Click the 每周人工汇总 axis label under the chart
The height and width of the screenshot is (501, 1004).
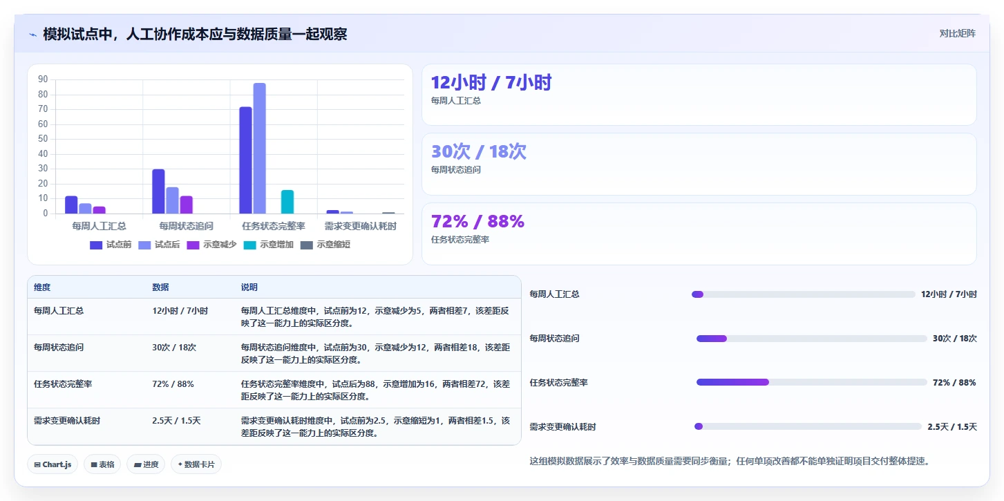(100, 226)
